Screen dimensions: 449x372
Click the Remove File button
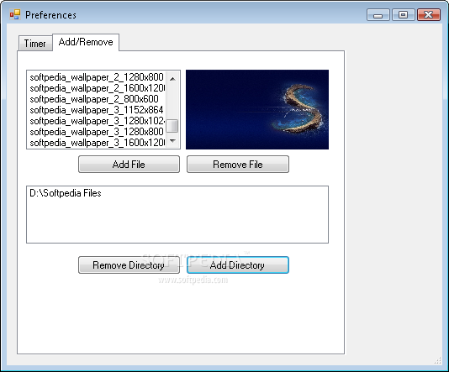(238, 164)
